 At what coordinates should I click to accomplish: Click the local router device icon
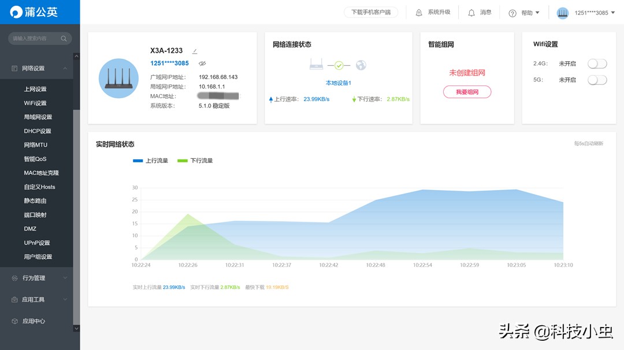317,64
